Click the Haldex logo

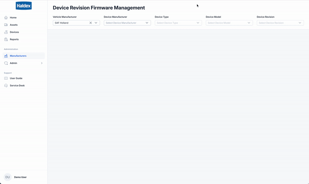24,6
